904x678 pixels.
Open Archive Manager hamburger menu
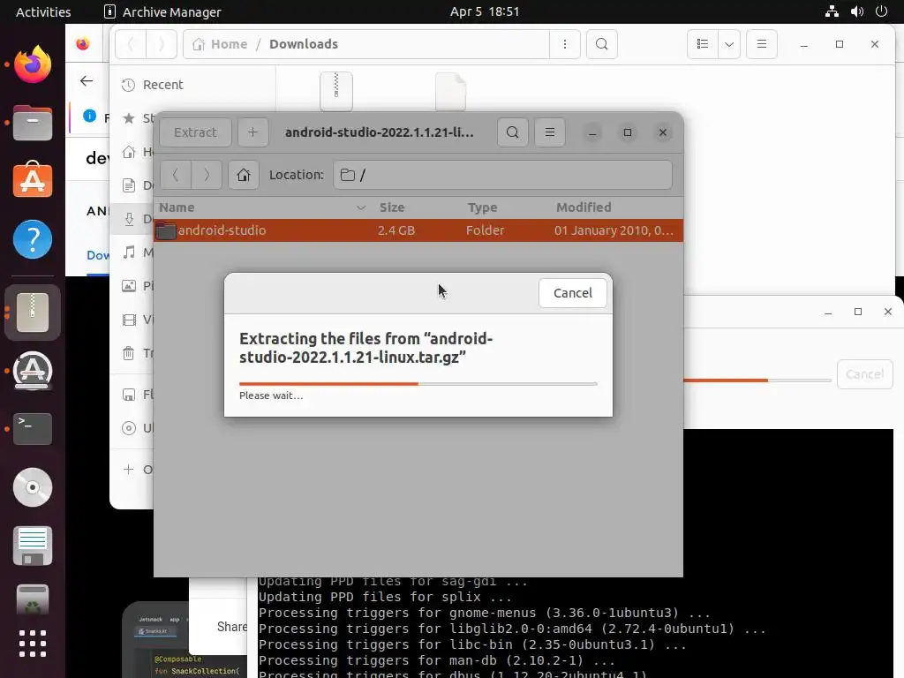(x=550, y=132)
